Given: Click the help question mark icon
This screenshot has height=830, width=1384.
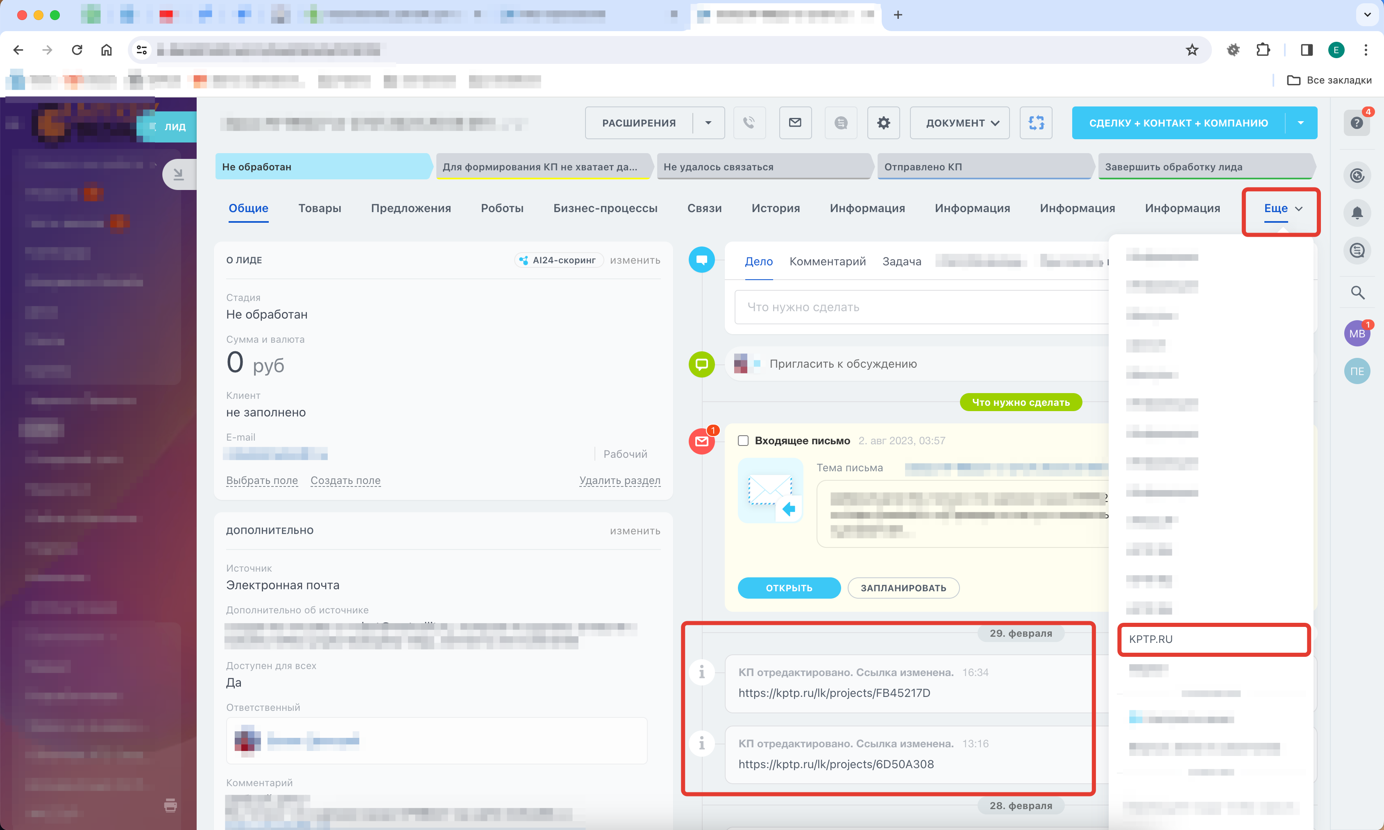Looking at the screenshot, I should pos(1357,122).
